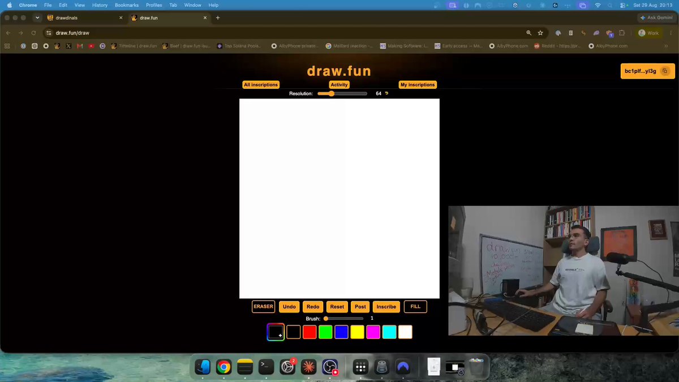679x382 pixels.
Task: Select the ERASER tool
Action: click(x=263, y=307)
